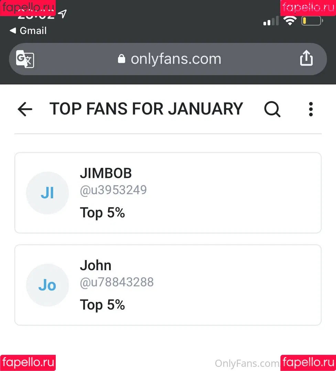The height and width of the screenshot is (371, 336).
Task: Tap the battery indicator icon
Action: coord(312,21)
